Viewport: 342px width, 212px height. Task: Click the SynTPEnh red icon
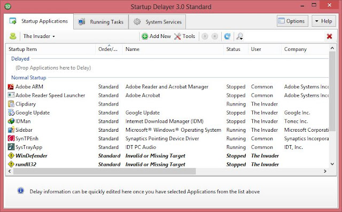[11, 138]
